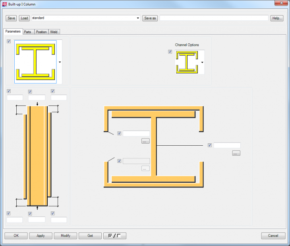290x246 pixels.
Task: Click the Channel Options profile image
Action: pos(187,62)
